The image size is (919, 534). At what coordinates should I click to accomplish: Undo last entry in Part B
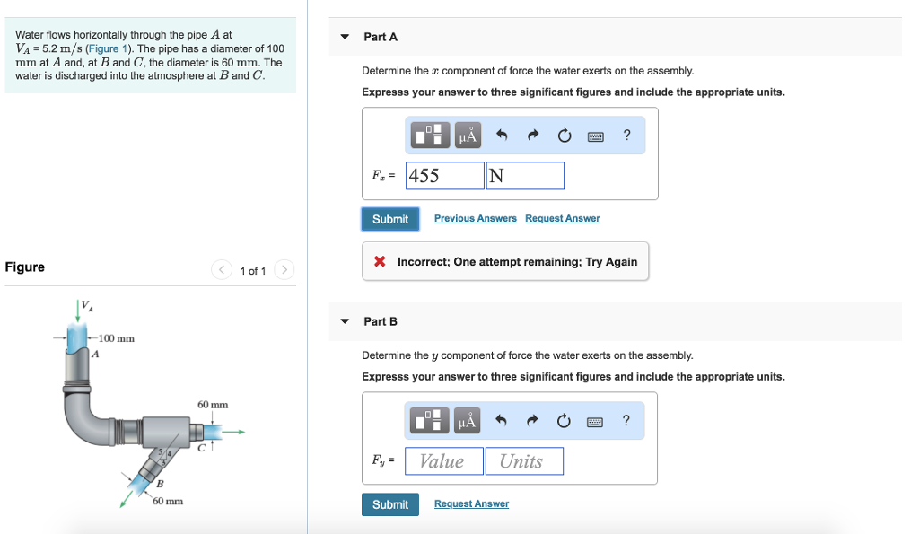(502, 420)
